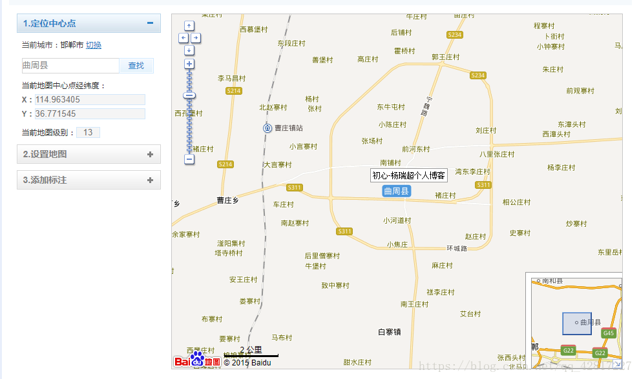This screenshot has height=379, width=639.
Task: Click the blue 曲周县 county marker
Action: coord(397,191)
